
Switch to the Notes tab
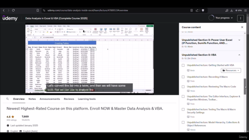32,99
